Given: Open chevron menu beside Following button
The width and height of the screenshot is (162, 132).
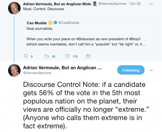Looking at the screenshot, I should click(151, 70).
